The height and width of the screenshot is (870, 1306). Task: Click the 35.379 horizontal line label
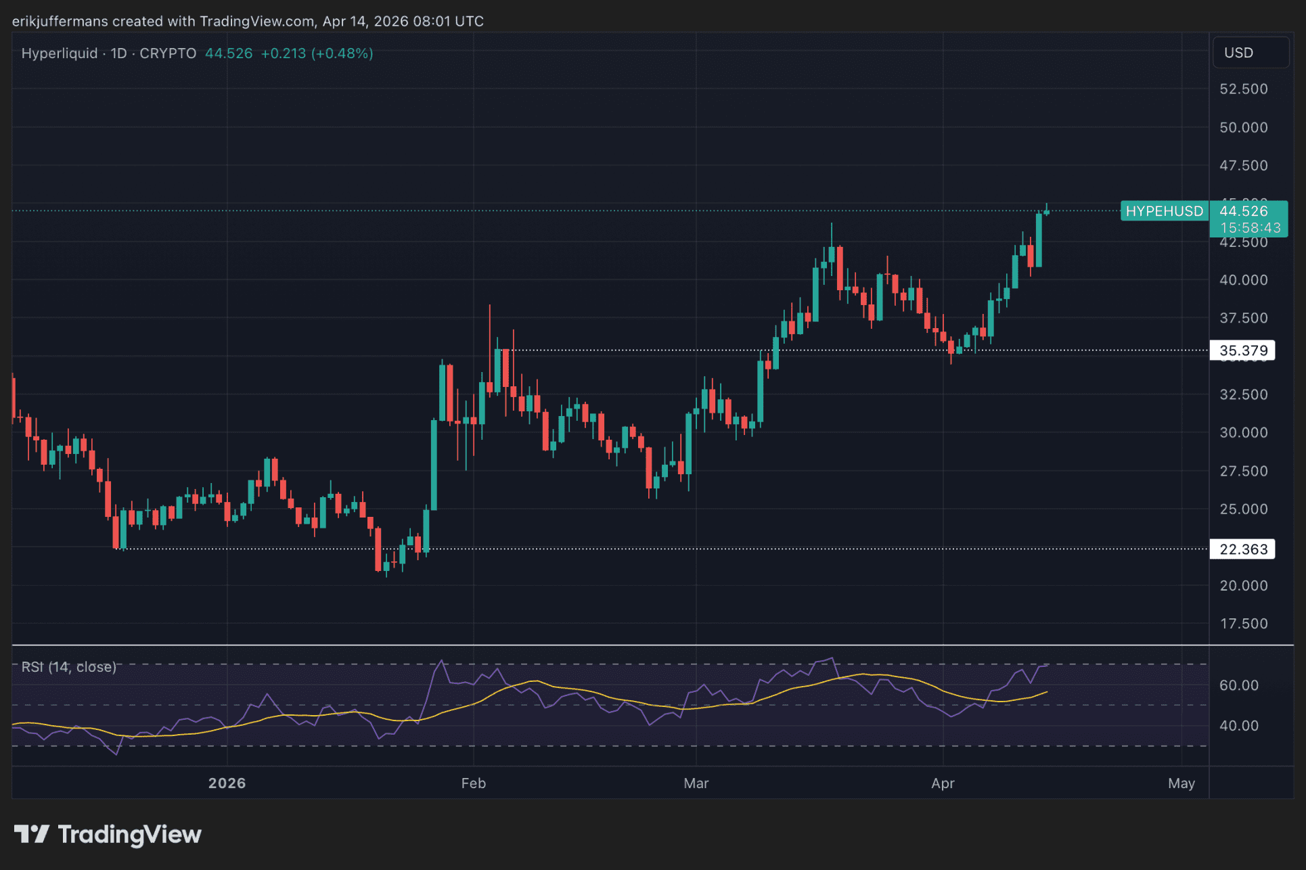coord(1243,350)
